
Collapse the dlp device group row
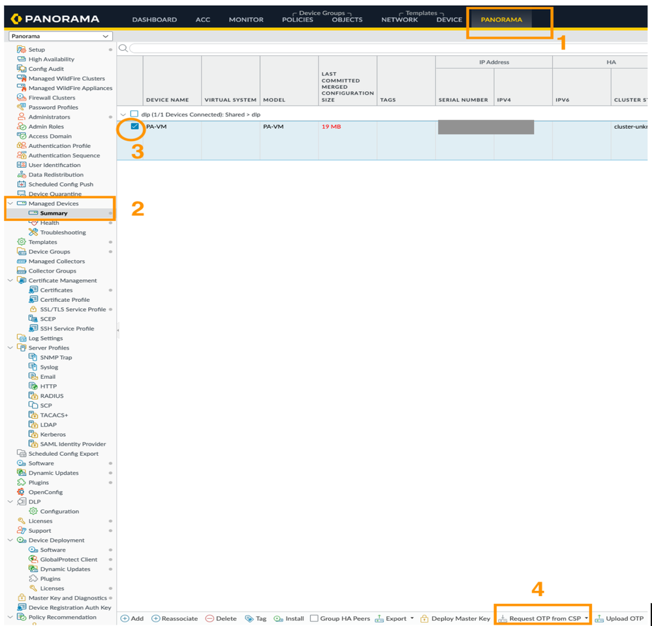click(x=123, y=115)
